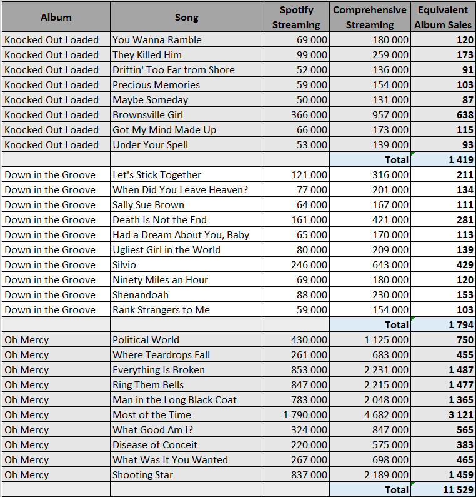Select comprehensive value 643 000
Screen dimensions: 476x497
coord(370,264)
